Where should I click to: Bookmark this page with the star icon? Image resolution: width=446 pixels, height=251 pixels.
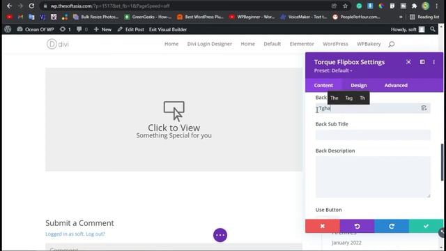(x=346, y=6)
